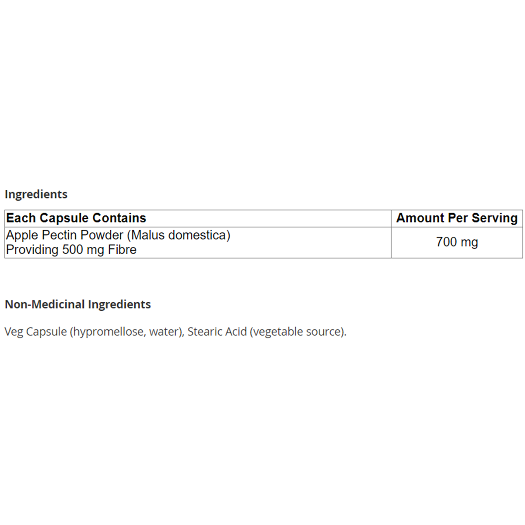This screenshot has width=525, height=525.
Task: Click the word Fibre in the table
Action: 122,250
